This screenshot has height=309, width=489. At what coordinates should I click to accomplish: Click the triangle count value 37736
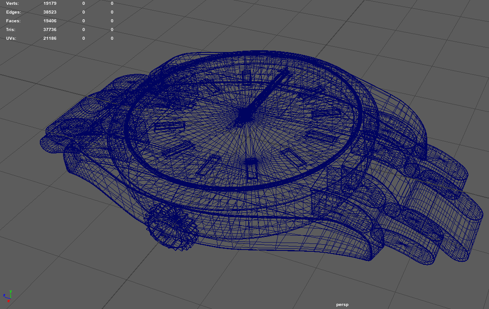(x=50, y=30)
